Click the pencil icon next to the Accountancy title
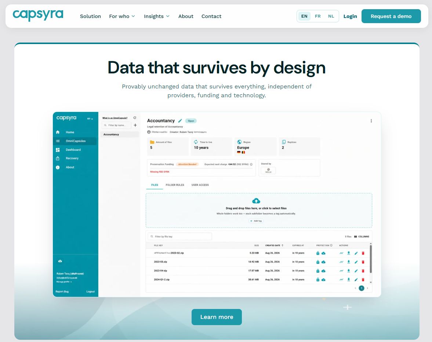The image size is (432, 342). 180,121
